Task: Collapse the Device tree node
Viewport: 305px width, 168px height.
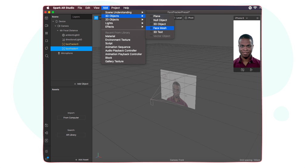Action: coord(53,21)
